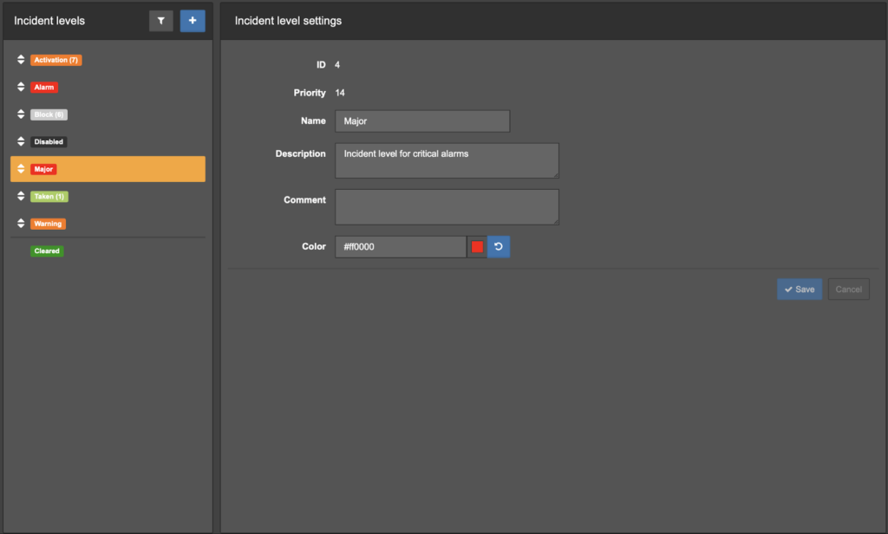Click the sort handle beside Activation (7)
Image resolution: width=888 pixels, height=534 pixels.
(21, 60)
